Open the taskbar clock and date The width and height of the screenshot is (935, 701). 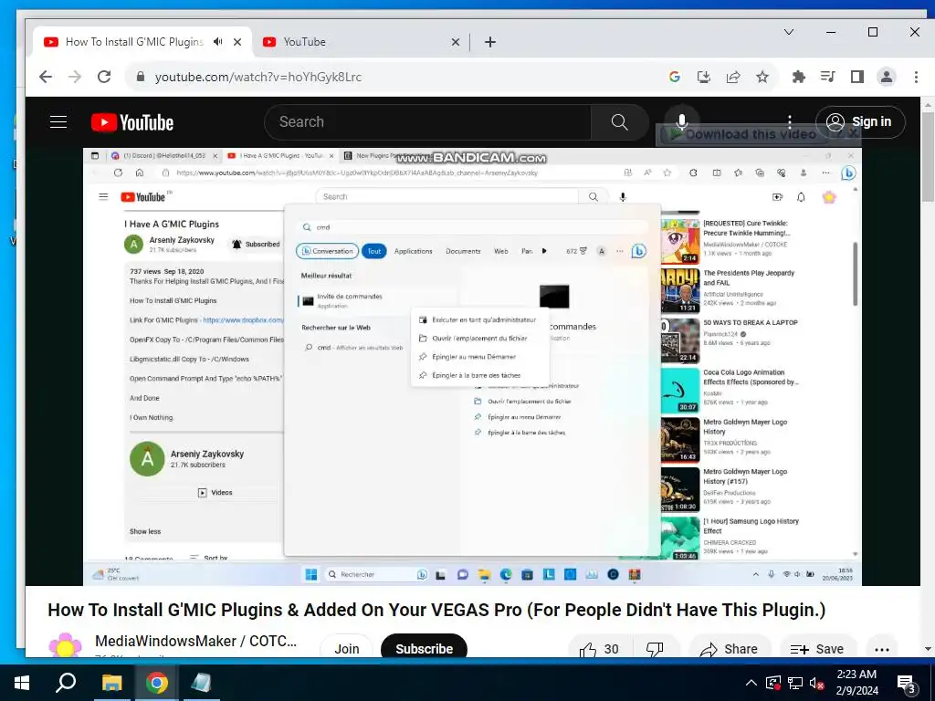tap(856, 683)
